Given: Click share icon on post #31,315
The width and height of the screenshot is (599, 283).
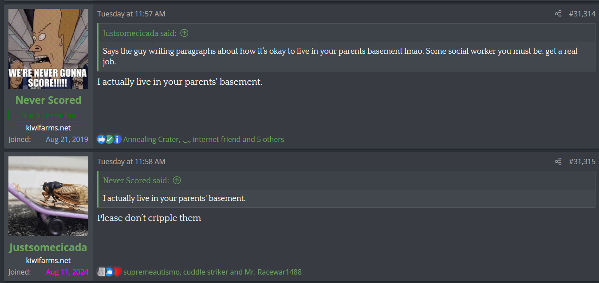Looking at the screenshot, I should (x=558, y=161).
